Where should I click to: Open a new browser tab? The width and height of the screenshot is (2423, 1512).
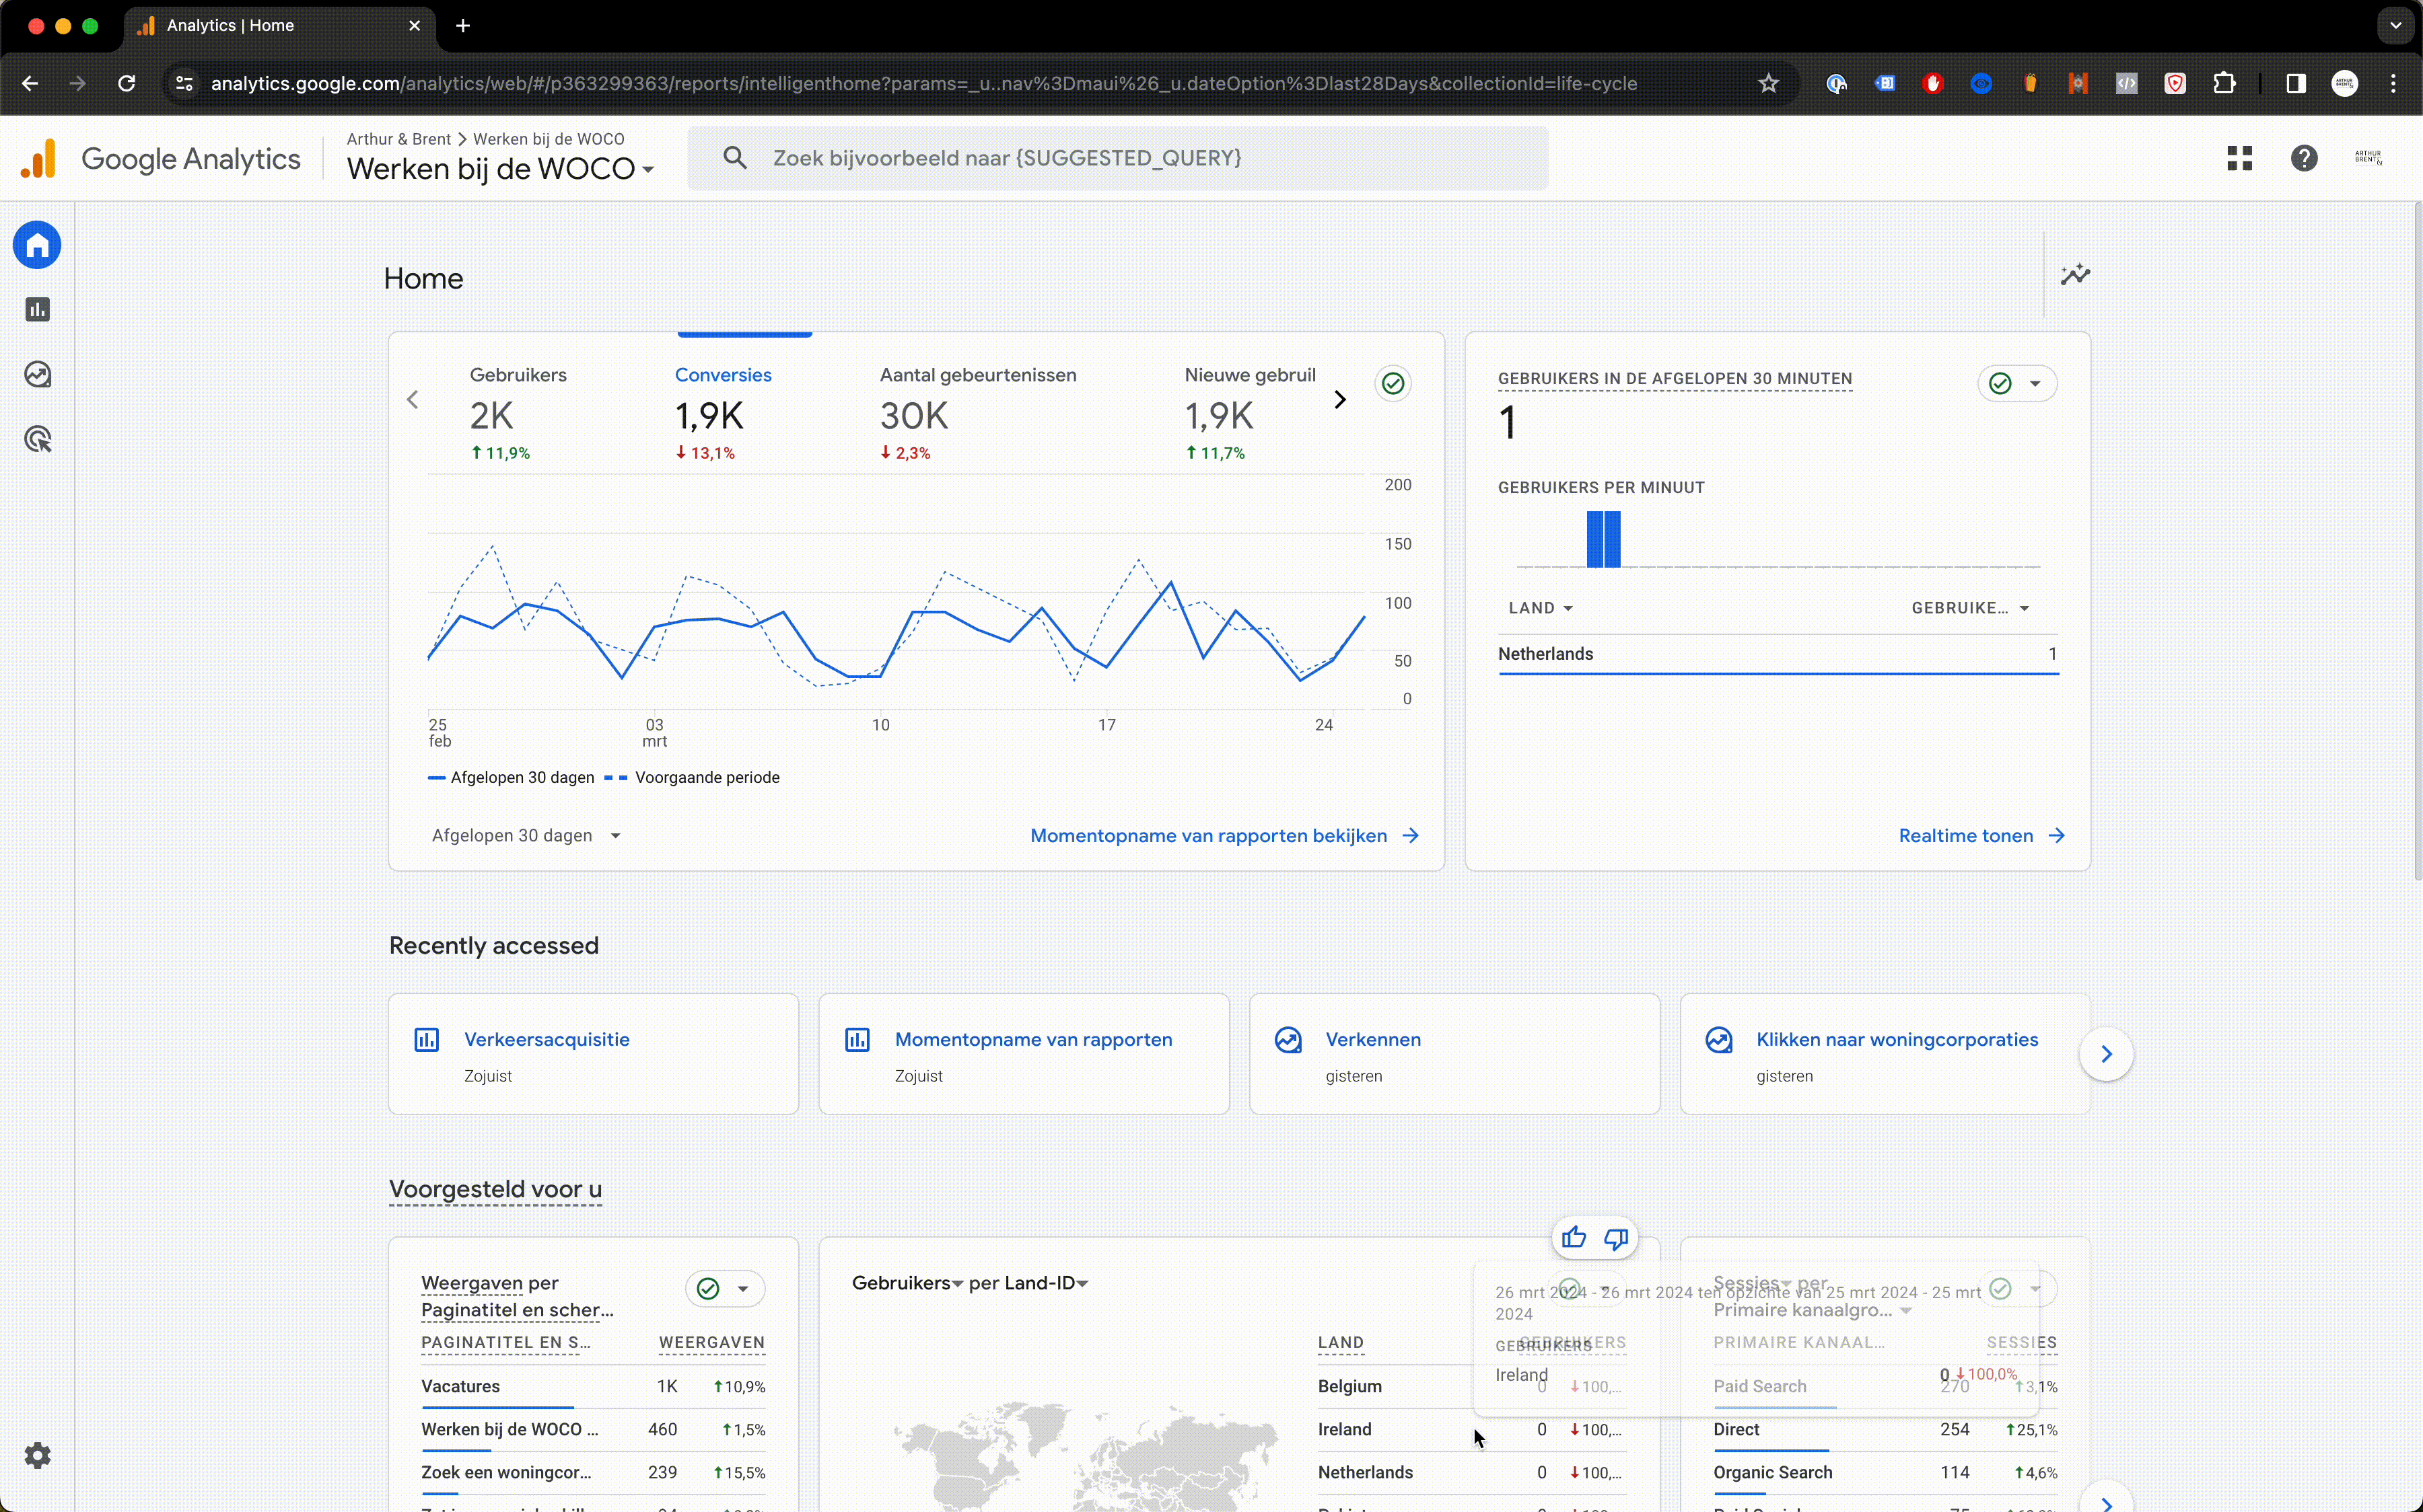[x=462, y=26]
